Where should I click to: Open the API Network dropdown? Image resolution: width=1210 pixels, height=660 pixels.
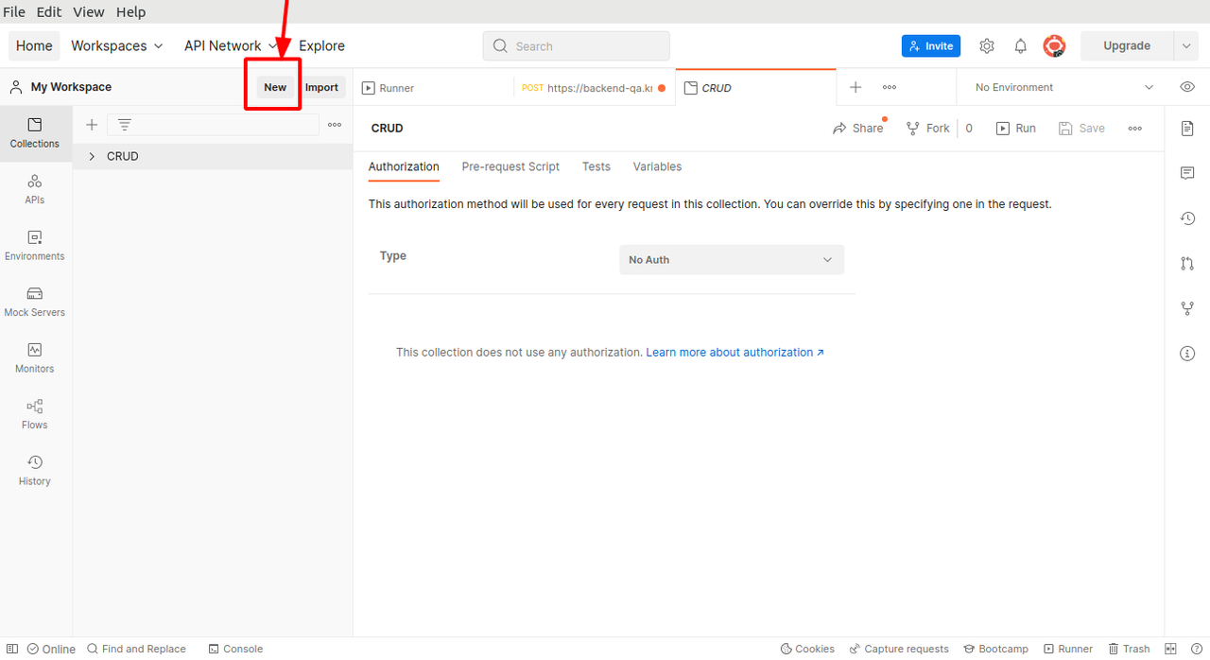[232, 45]
